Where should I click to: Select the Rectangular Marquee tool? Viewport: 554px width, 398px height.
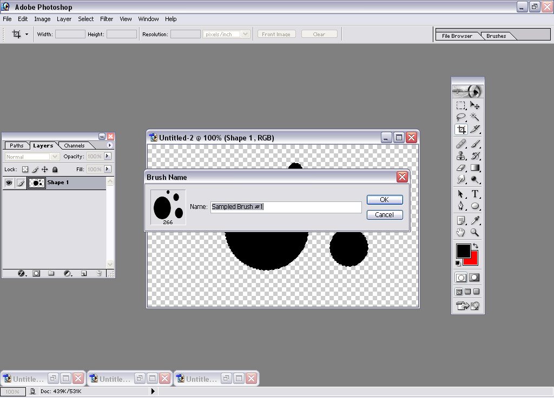(461, 105)
